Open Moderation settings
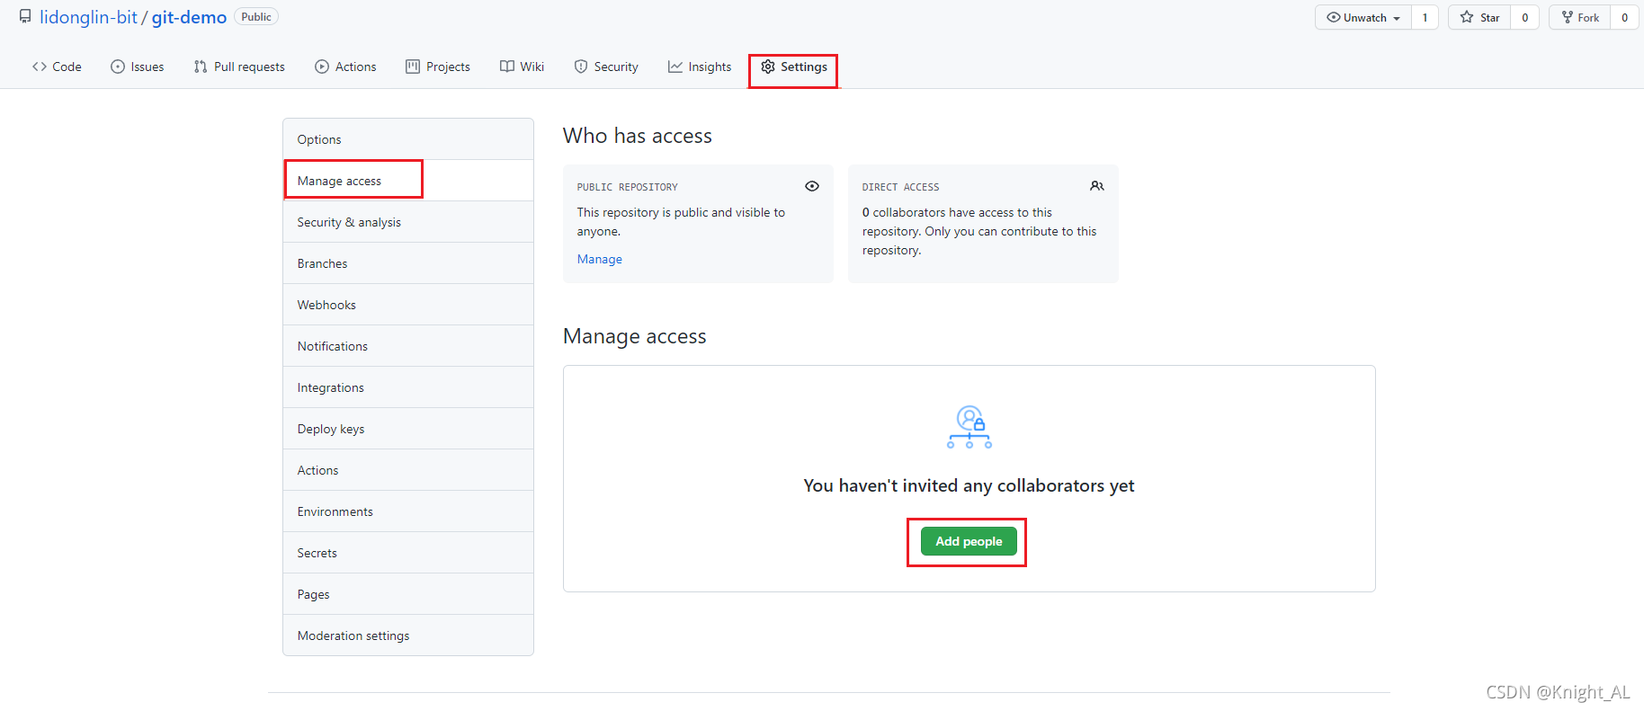 [x=408, y=635]
